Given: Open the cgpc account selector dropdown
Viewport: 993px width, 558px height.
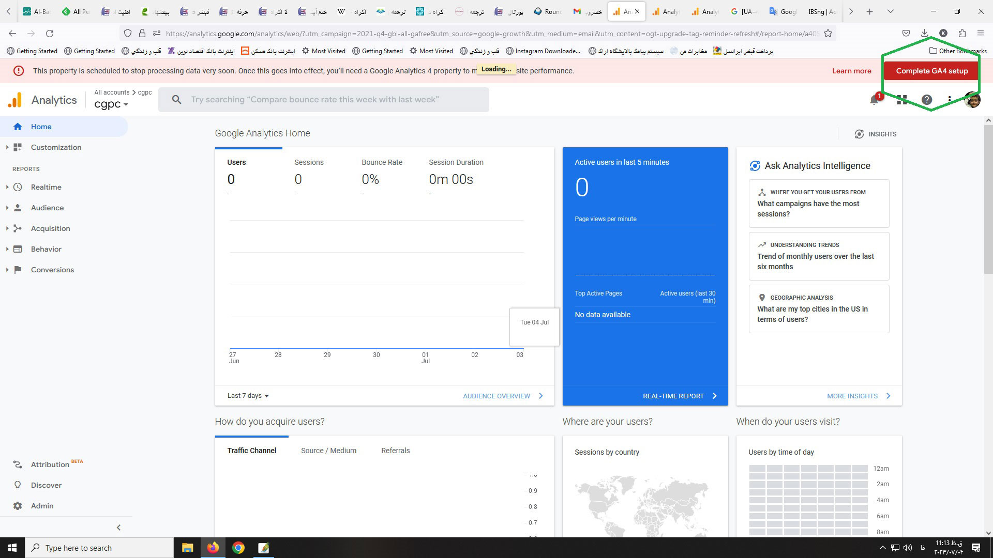Looking at the screenshot, I should [x=111, y=104].
